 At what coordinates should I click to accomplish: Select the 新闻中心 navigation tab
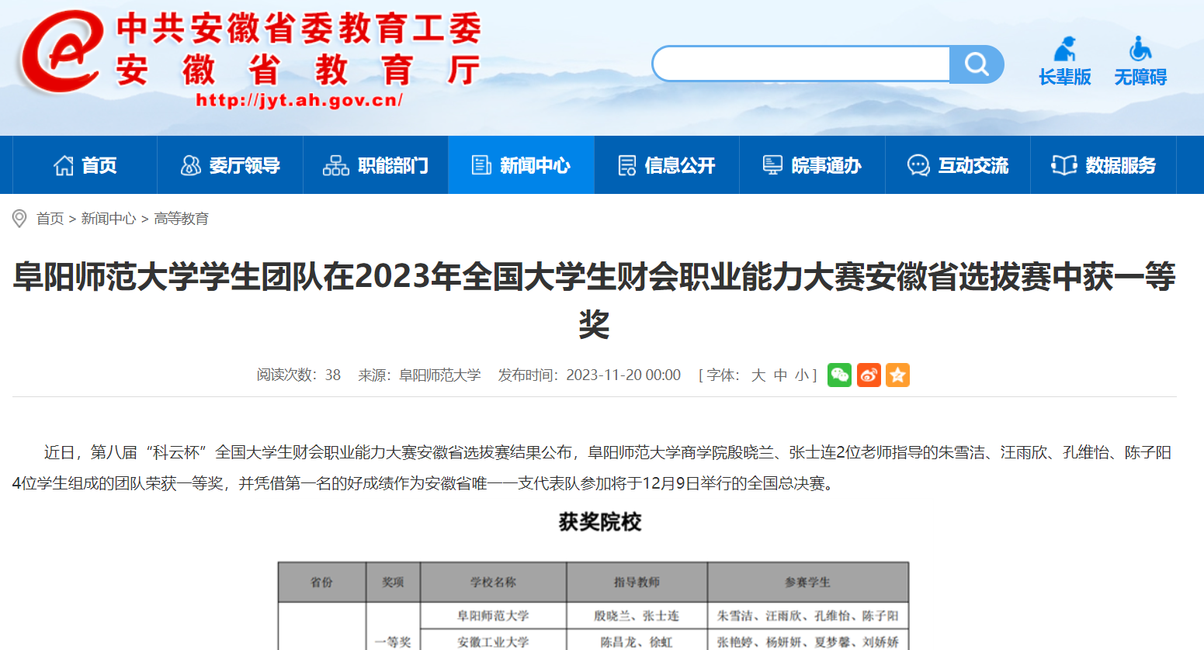coord(521,165)
